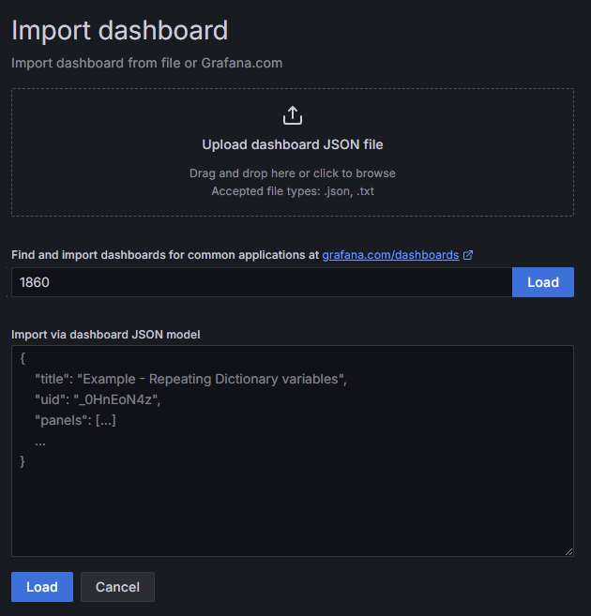This screenshot has height=616, width=591.
Task: Click the bottom Load button beside Cancel
Action: (x=42, y=587)
